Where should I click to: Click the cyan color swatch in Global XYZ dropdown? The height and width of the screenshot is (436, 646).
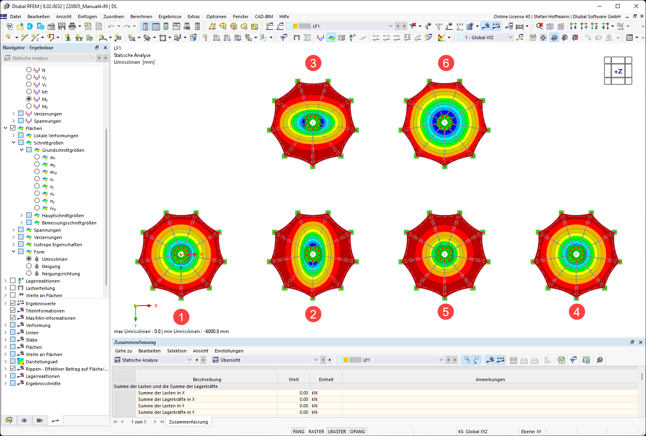click(461, 38)
